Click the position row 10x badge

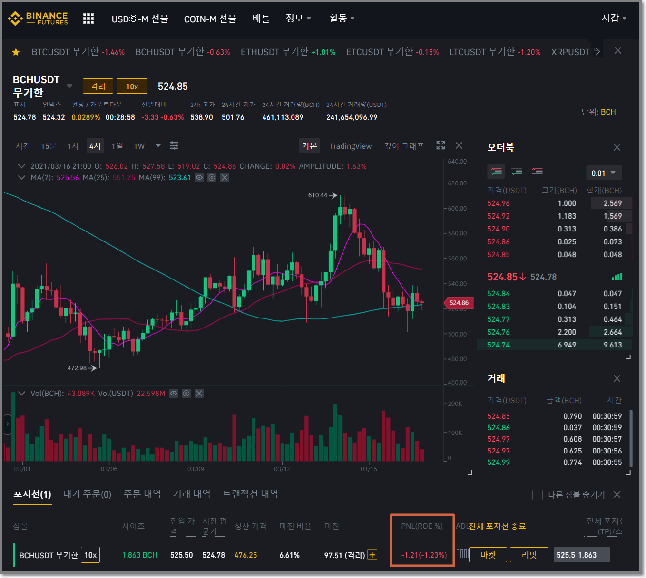pos(90,555)
